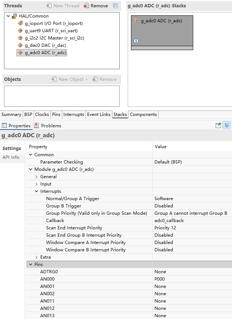The width and height of the screenshot is (232, 319).
Task: Click the New Thread icon
Action: coord(49,6)
